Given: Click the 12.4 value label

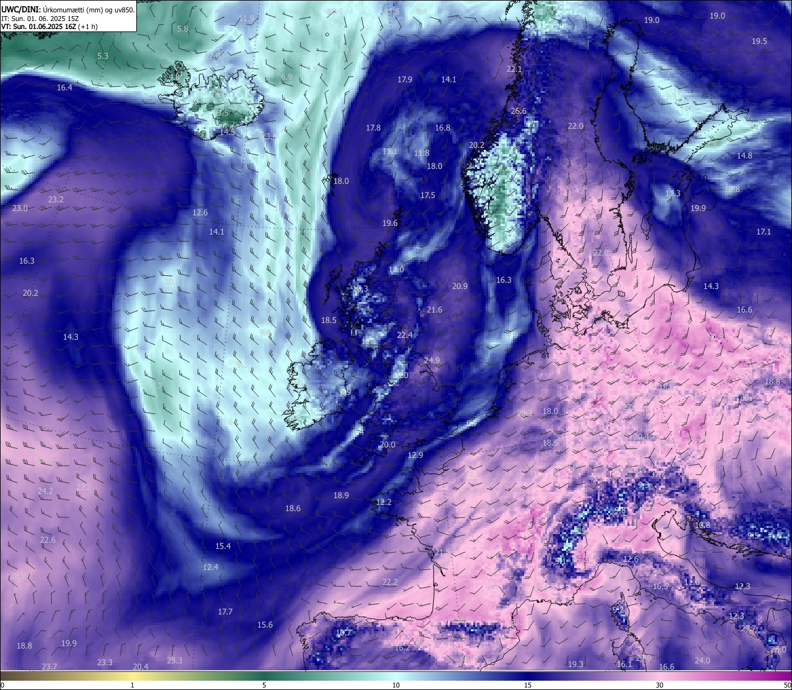Looking at the screenshot, I should 210,567.
